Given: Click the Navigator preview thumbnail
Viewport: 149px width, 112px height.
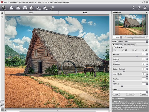Looking at the screenshot, I should coord(130,24).
